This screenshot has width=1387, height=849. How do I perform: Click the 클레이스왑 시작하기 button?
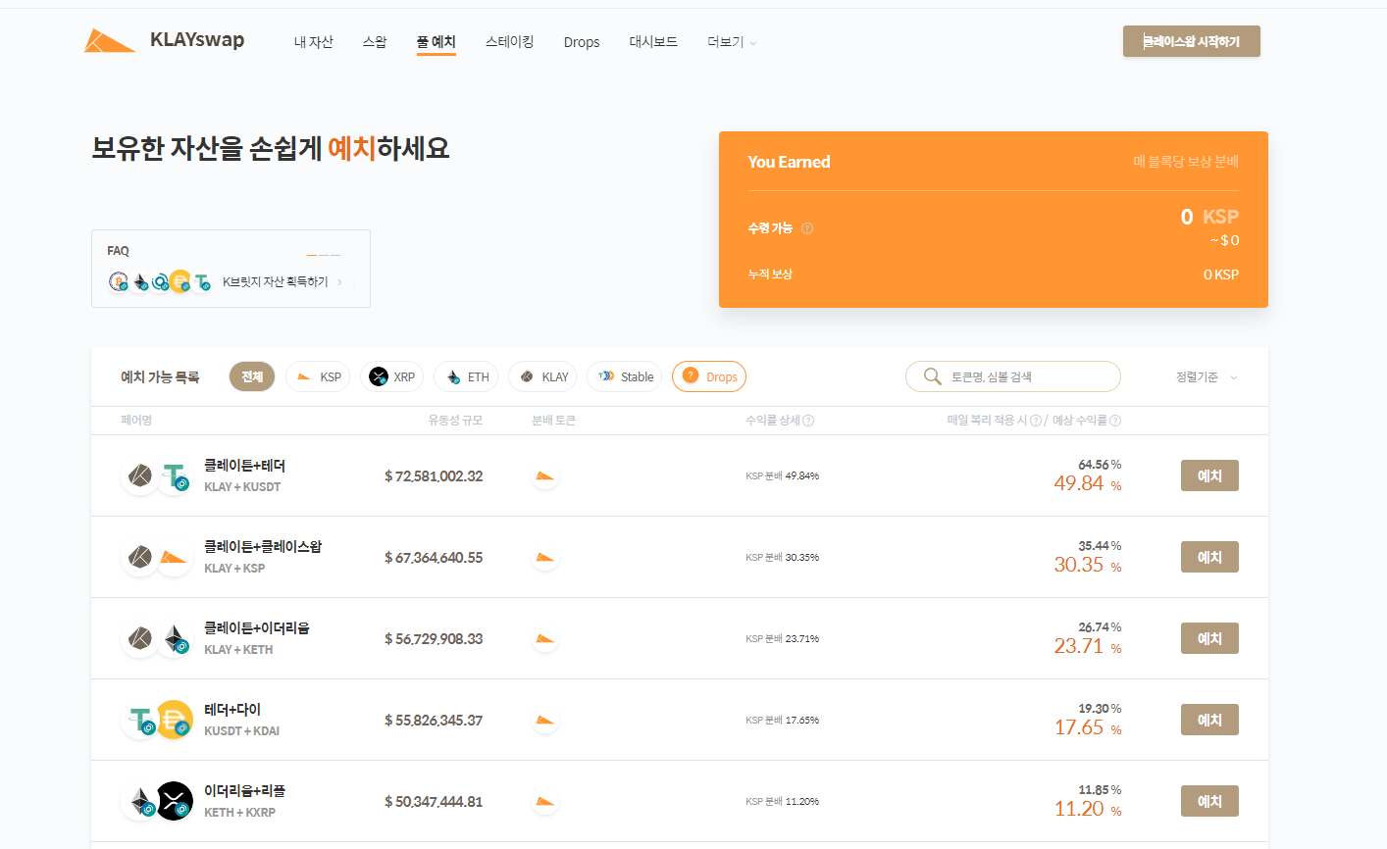click(1192, 41)
